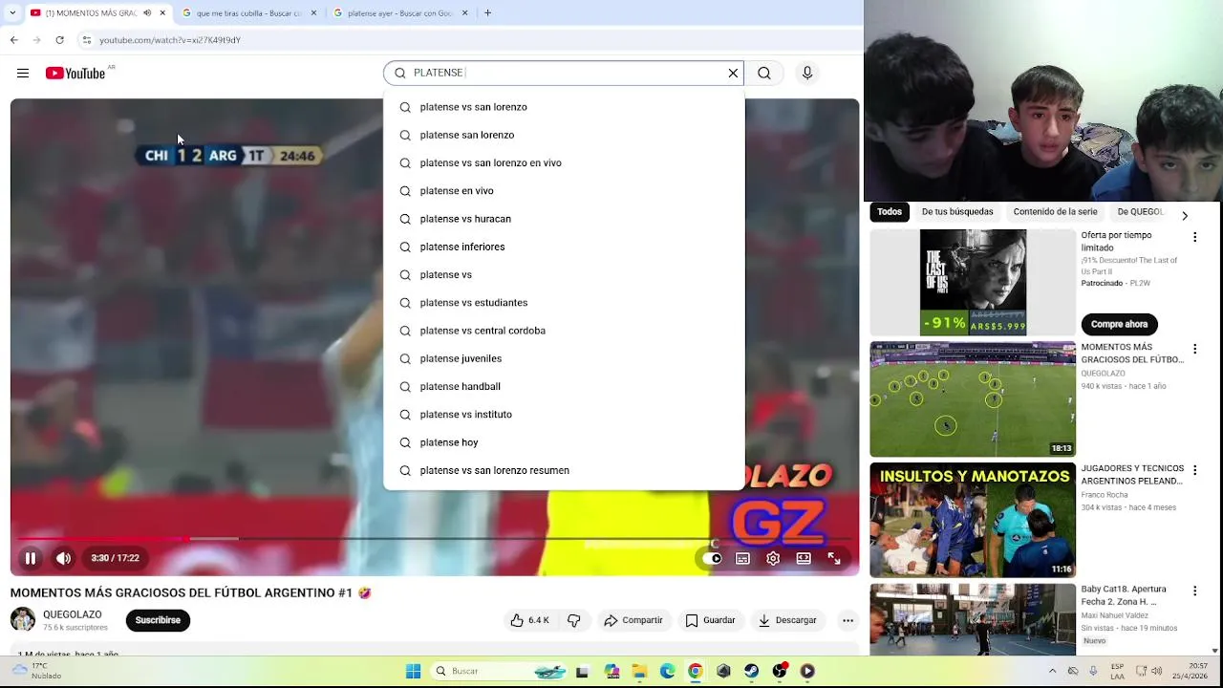Select suggestion "platense vs huracan"

(564, 219)
